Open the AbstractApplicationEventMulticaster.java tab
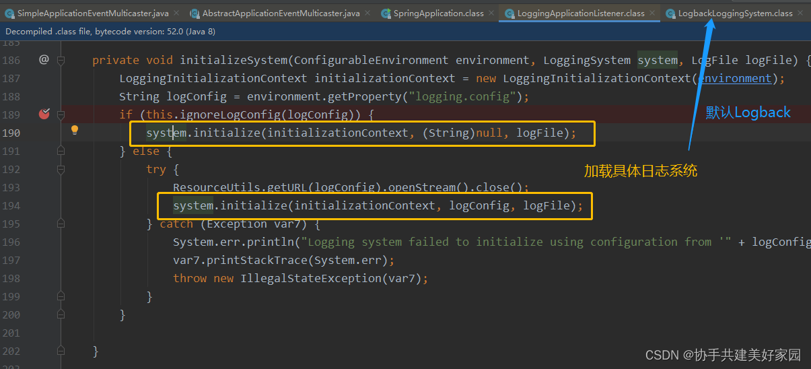The height and width of the screenshot is (369, 811). (281, 13)
